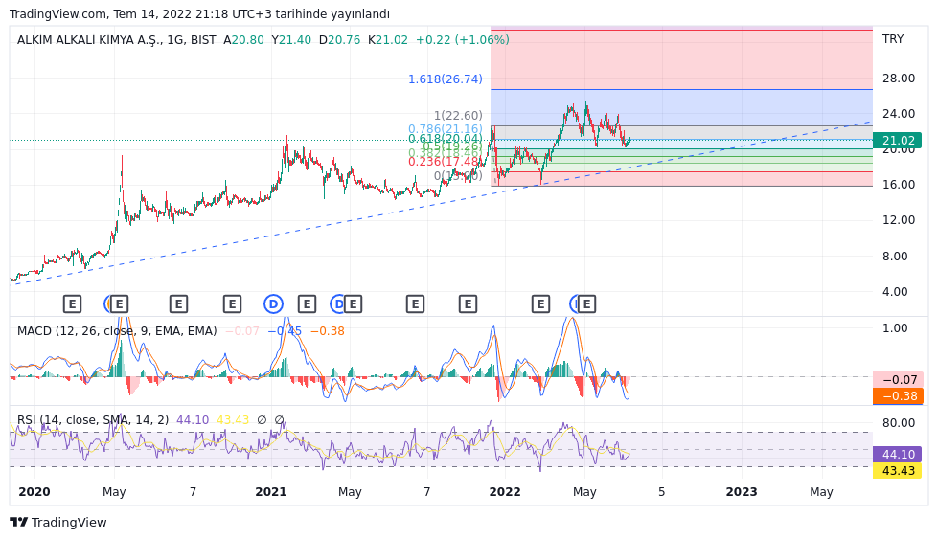The height and width of the screenshot is (539, 938).
Task: Click the current price tag 21.02 on price axis
Action: point(898,141)
